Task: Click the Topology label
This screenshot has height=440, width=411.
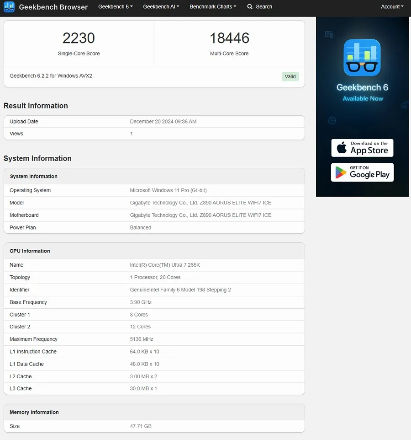Action: pyautogui.click(x=20, y=277)
